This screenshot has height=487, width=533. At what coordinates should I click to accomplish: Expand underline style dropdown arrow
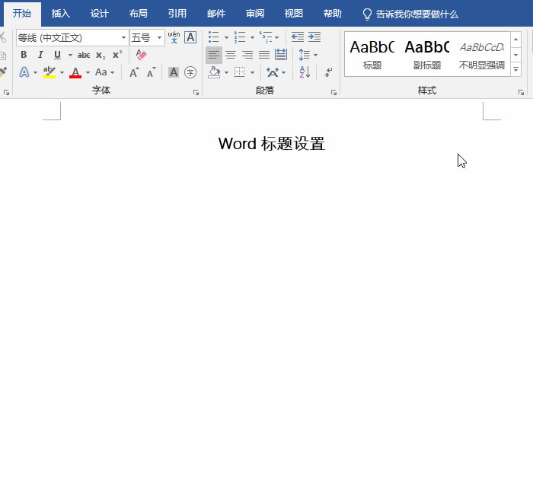70,55
